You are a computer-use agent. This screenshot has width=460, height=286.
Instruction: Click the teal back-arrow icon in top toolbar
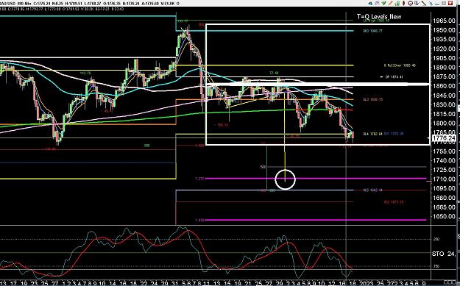pos(370,3)
